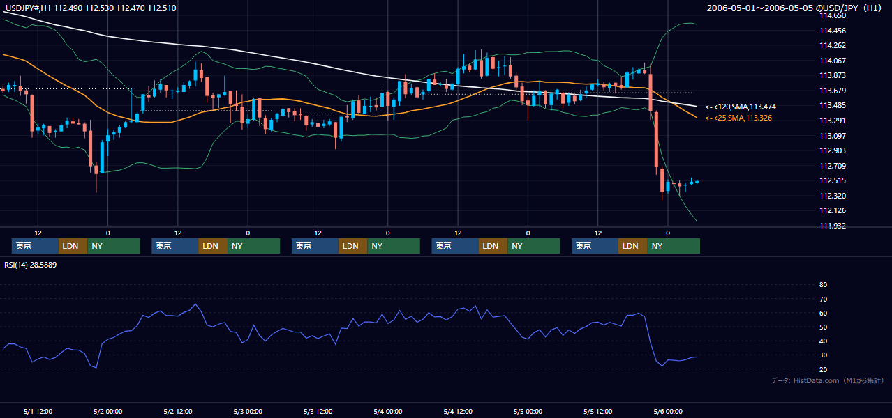Click price axis label 114.262

click(x=832, y=45)
